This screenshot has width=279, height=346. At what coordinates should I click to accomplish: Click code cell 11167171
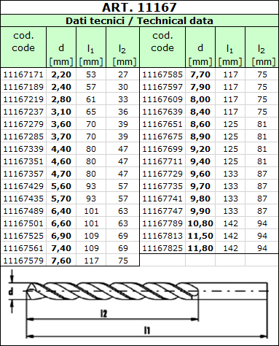23,74
